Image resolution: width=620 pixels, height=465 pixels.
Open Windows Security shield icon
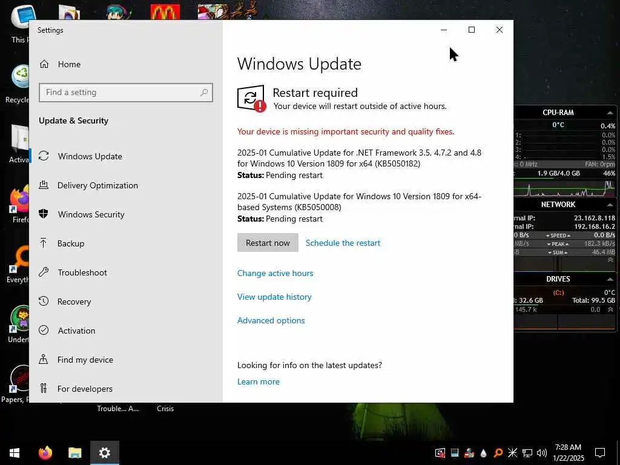pos(44,214)
